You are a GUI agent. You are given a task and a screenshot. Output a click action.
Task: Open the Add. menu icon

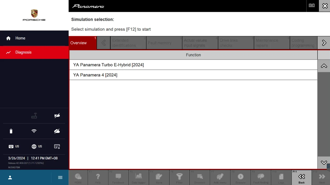[220, 178]
